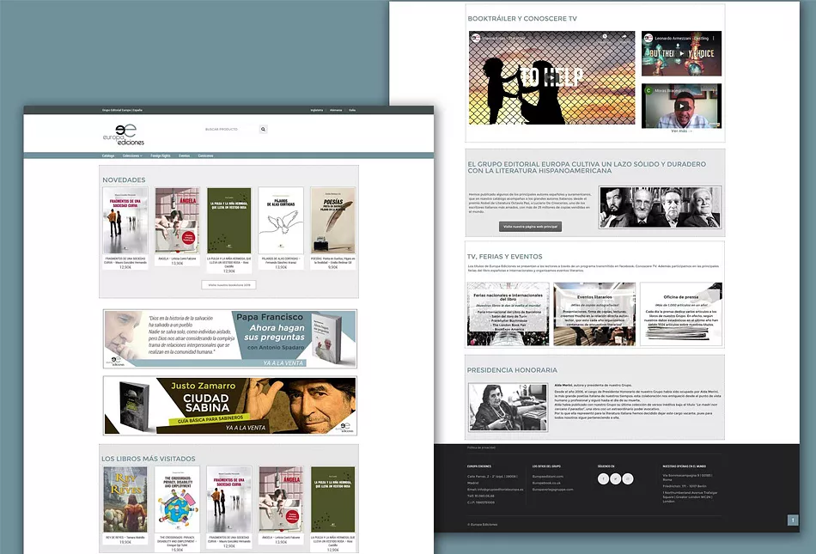Click the Justo Zamarro Ciudad Sabina banner
The width and height of the screenshot is (816, 554).
(x=230, y=405)
